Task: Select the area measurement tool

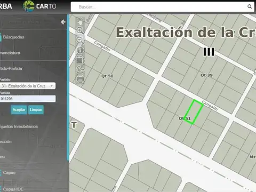Action: point(81,60)
